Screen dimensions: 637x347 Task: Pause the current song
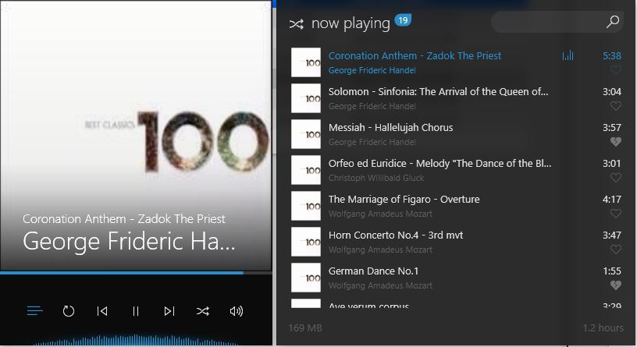[136, 311]
